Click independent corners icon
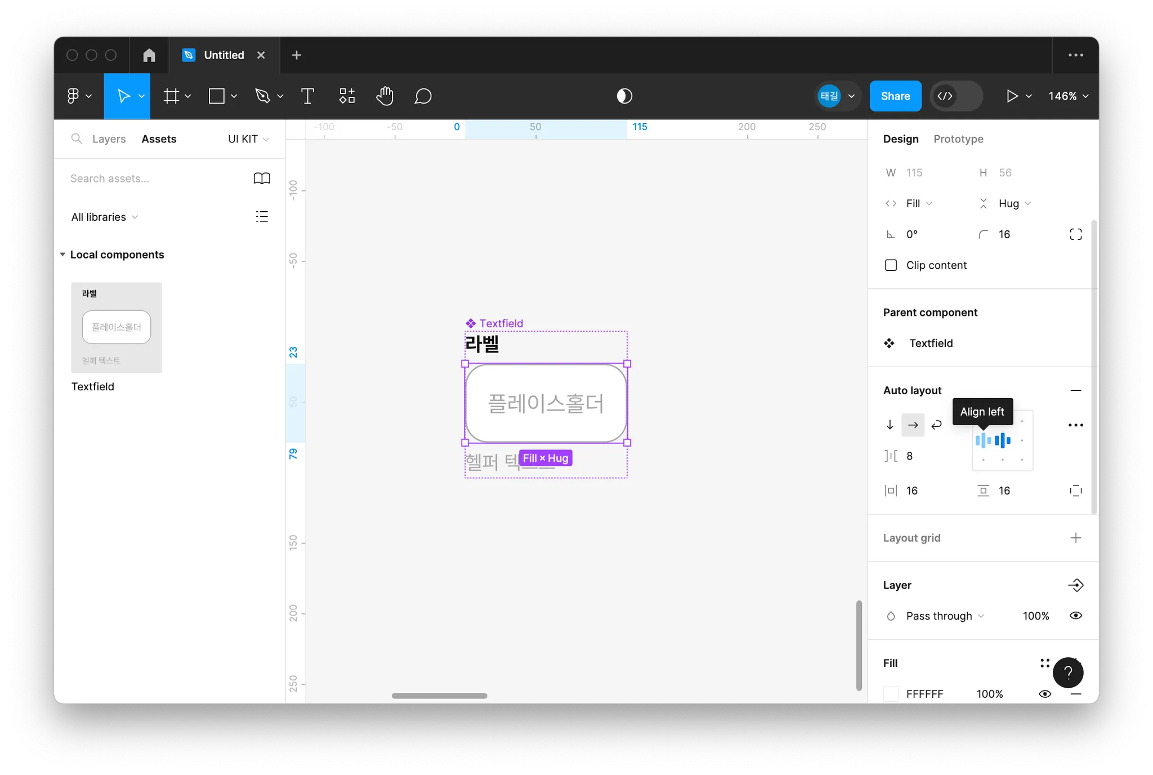Screen dimensions: 1153x775 1075,234
